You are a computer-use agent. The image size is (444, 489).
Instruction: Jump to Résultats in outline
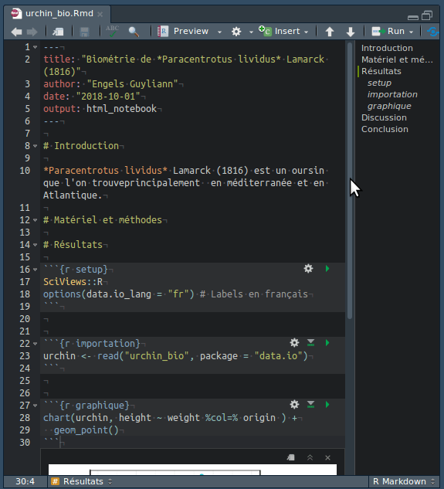click(x=381, y=71)
